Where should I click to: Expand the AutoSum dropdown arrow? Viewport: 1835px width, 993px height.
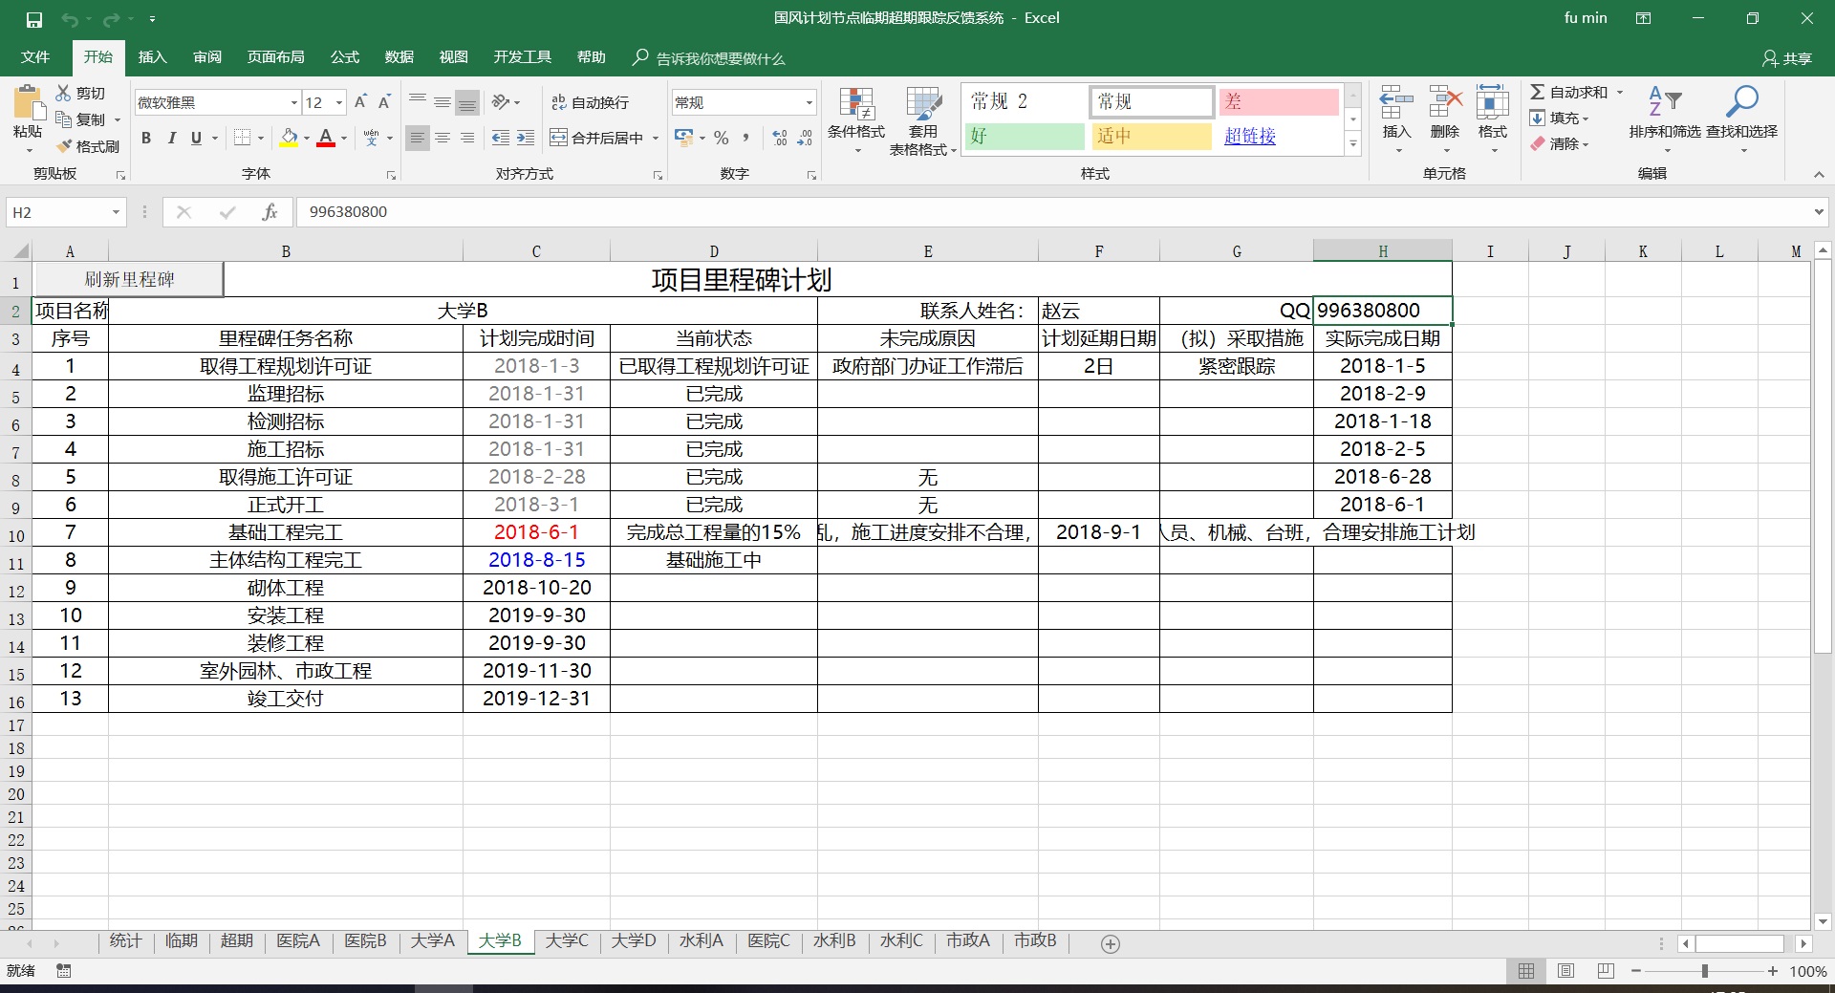pos(1620,93)
